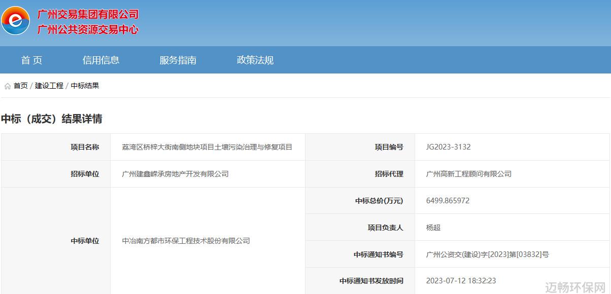Select the 中标总价(万元) label cell
611x294 pixels.
[x=360, y=201]
